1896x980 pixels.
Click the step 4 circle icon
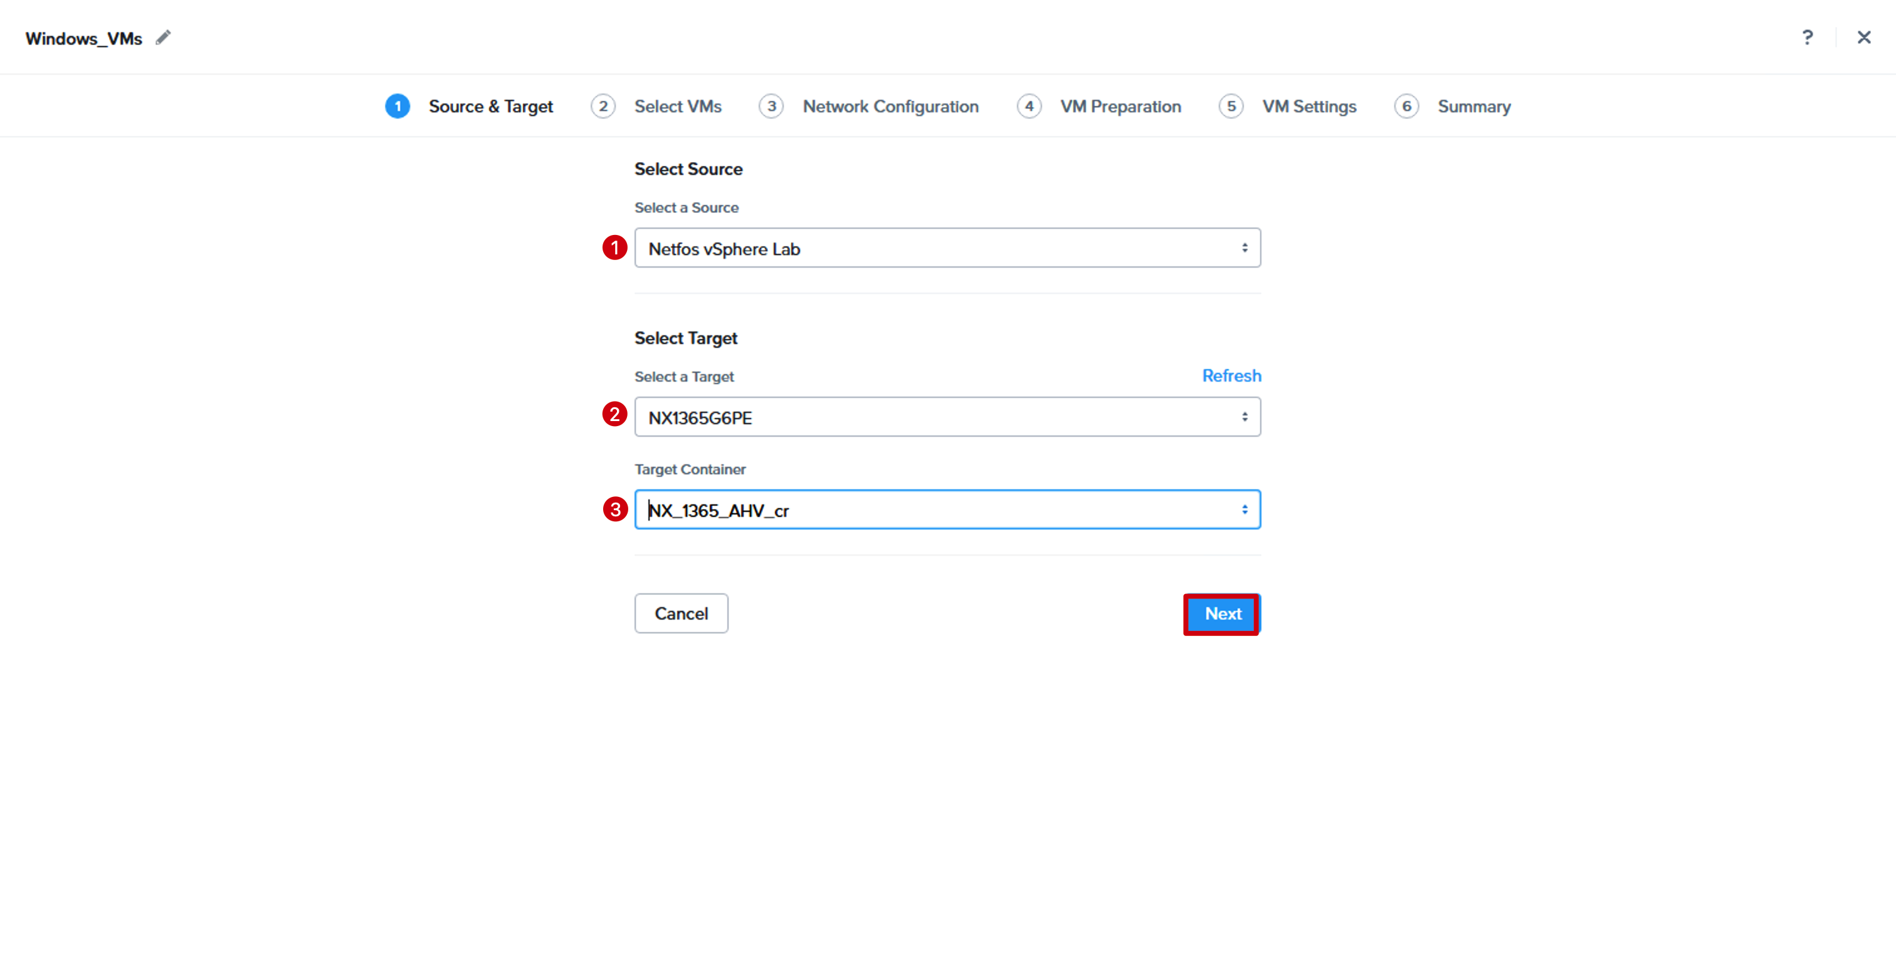tap(1029, 107)
